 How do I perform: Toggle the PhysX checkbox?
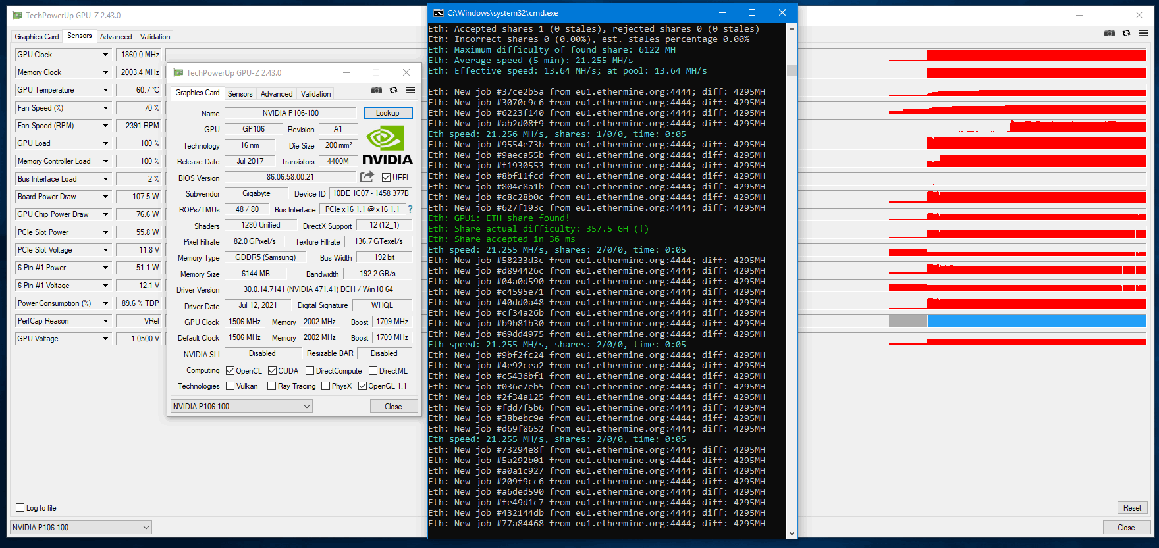point(325,386)
